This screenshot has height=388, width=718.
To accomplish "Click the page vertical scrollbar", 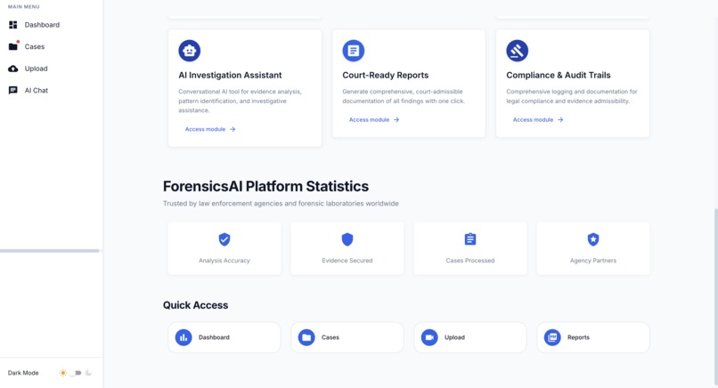I will [x=715, y=297].
